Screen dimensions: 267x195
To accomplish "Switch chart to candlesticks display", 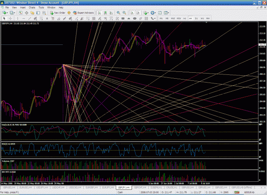I will (105, 13).
